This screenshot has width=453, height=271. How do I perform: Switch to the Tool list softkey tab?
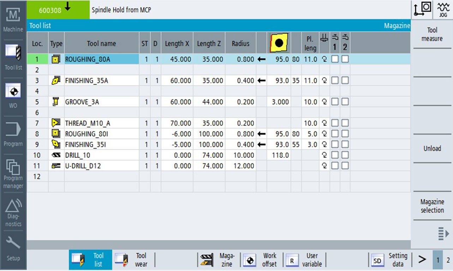(90, 260)
